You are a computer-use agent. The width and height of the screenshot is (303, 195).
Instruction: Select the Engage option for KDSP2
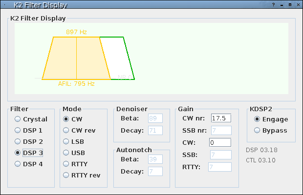click(257, 119)
